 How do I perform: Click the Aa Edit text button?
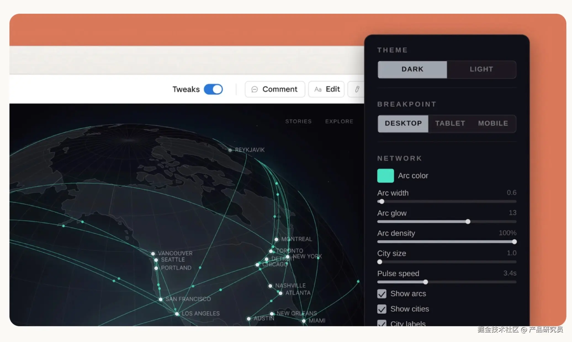pos(327,89)
